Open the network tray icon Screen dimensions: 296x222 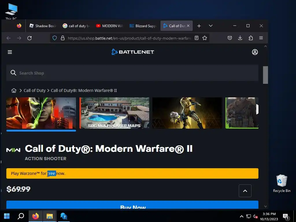[x=248, y=216]
